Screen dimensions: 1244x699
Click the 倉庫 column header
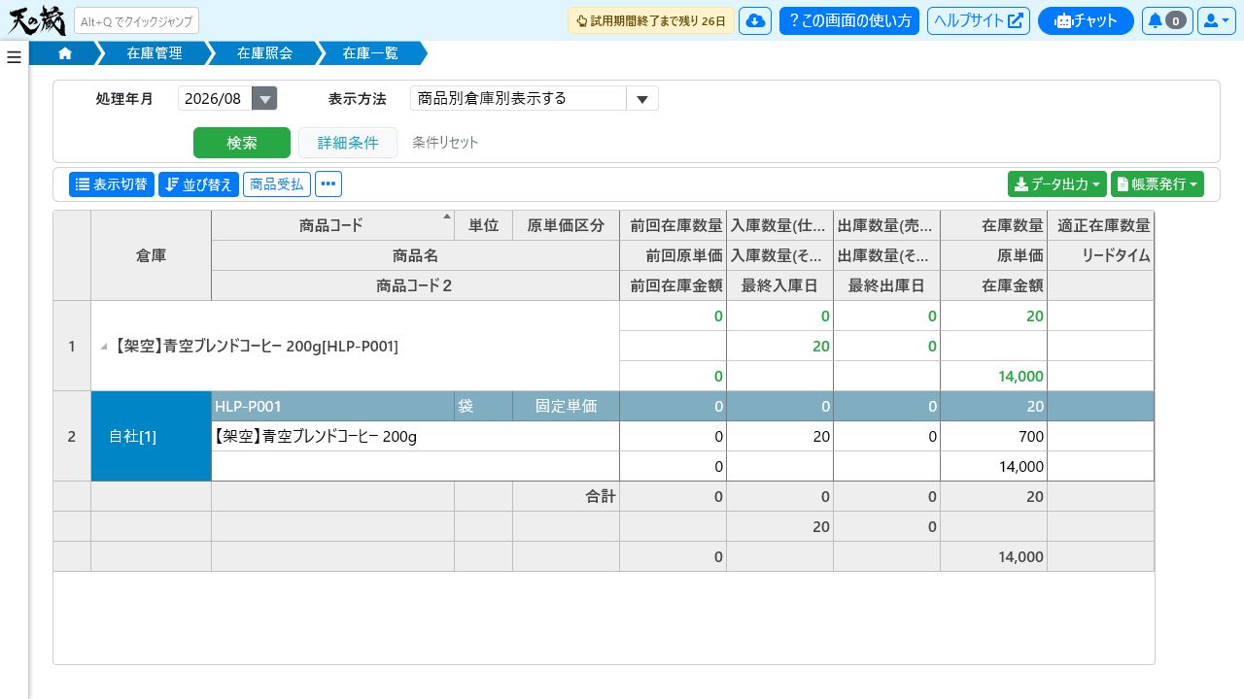pyautogui.click(x=151, y=255)
